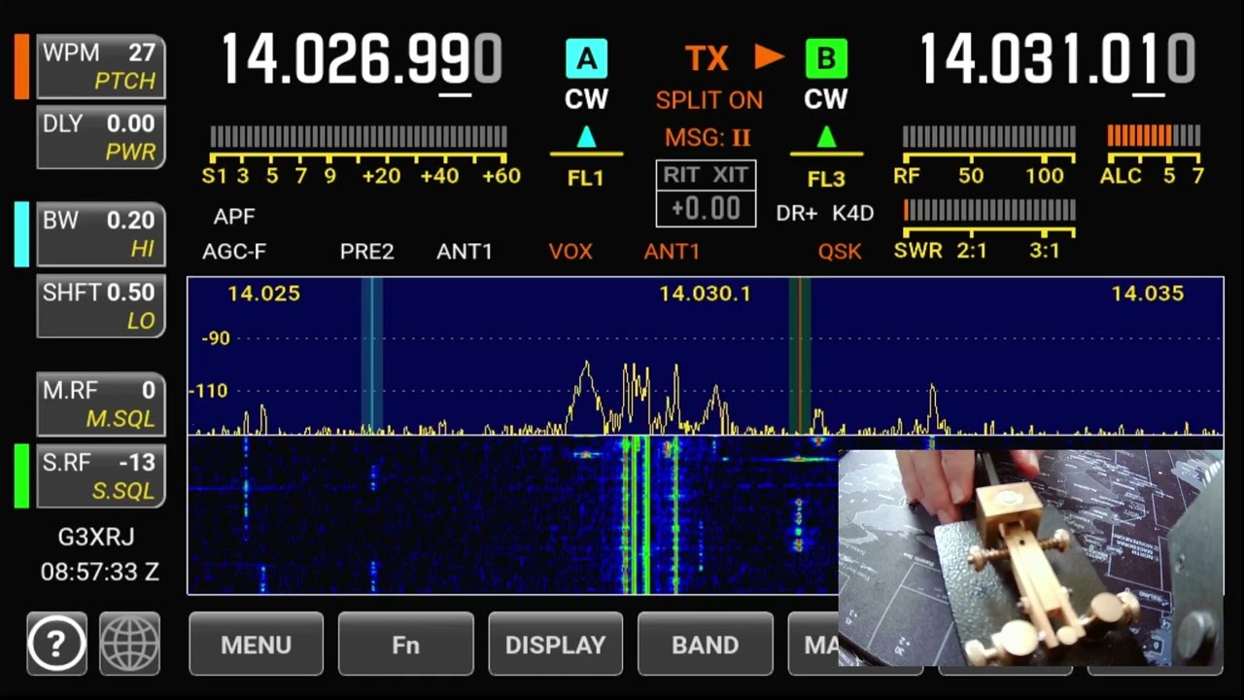
Task: Open the globe remote connection icon
Action: click(129, 643)
